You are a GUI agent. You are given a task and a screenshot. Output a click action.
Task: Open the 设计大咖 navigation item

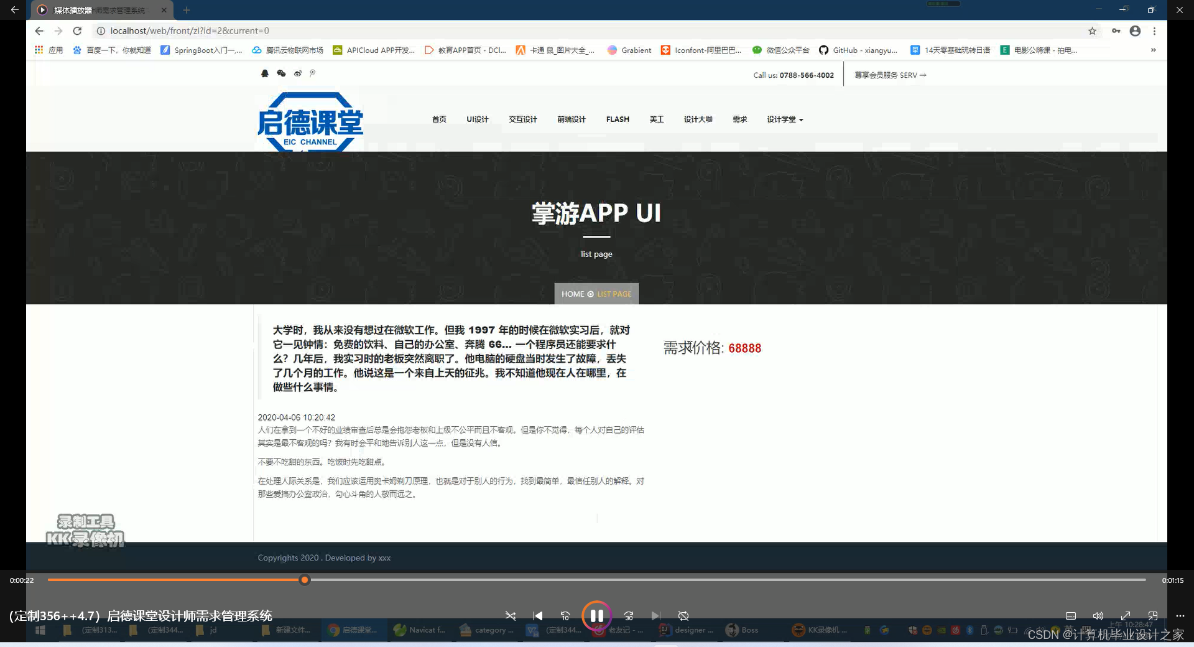pyautogui.click(x=698, y=119)
